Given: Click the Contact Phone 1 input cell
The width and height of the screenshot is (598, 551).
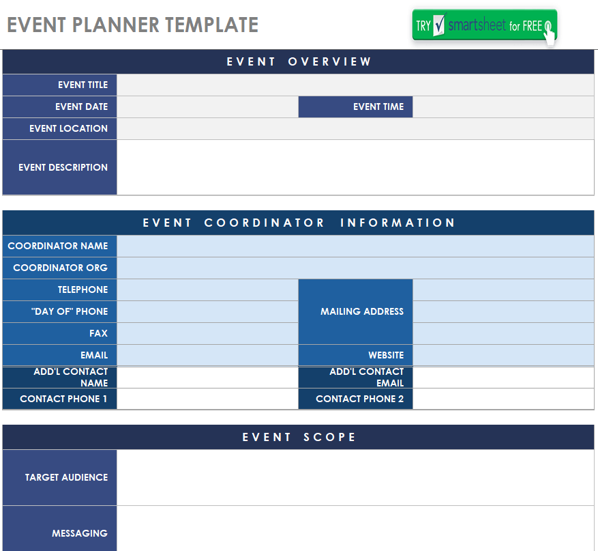Looking at the screenshot, I should click(x=207, y=399).
